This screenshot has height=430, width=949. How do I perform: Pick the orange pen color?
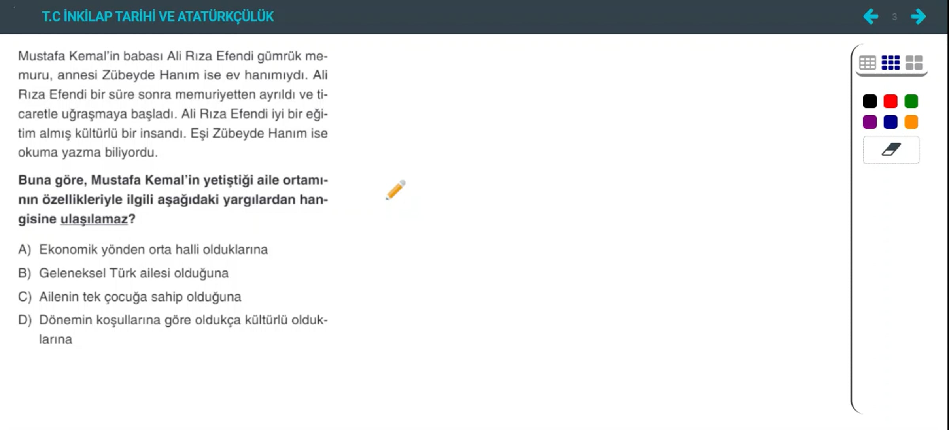pos(911,122)
